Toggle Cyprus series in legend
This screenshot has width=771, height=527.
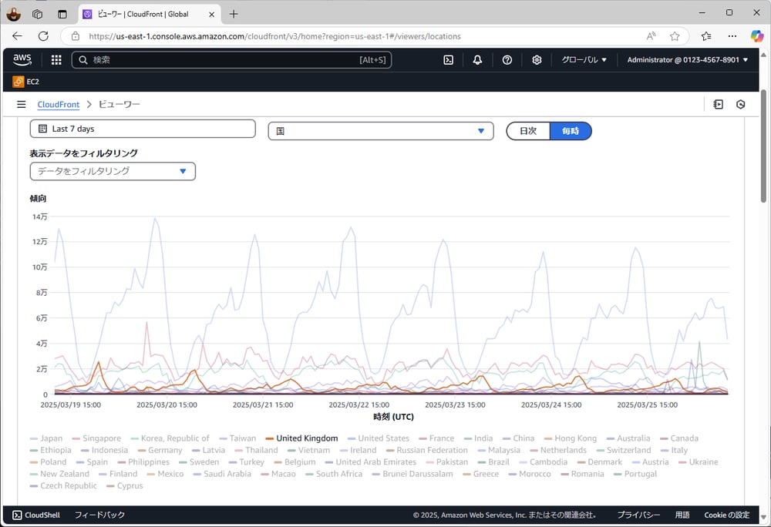coord(125,485)
